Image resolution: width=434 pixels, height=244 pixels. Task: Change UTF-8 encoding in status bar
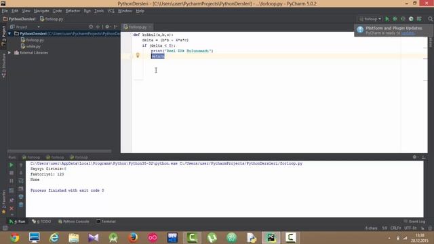tap(410, 228)
